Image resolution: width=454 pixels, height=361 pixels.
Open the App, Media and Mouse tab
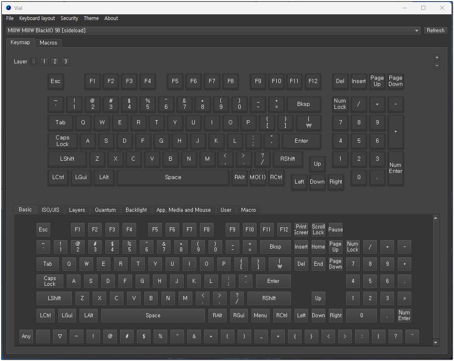[183, 210]
